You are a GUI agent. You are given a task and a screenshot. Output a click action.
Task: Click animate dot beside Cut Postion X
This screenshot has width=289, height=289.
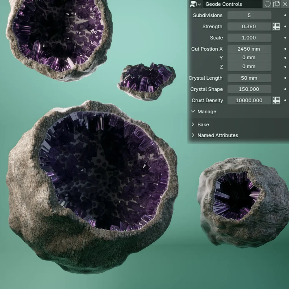[285, 49]
